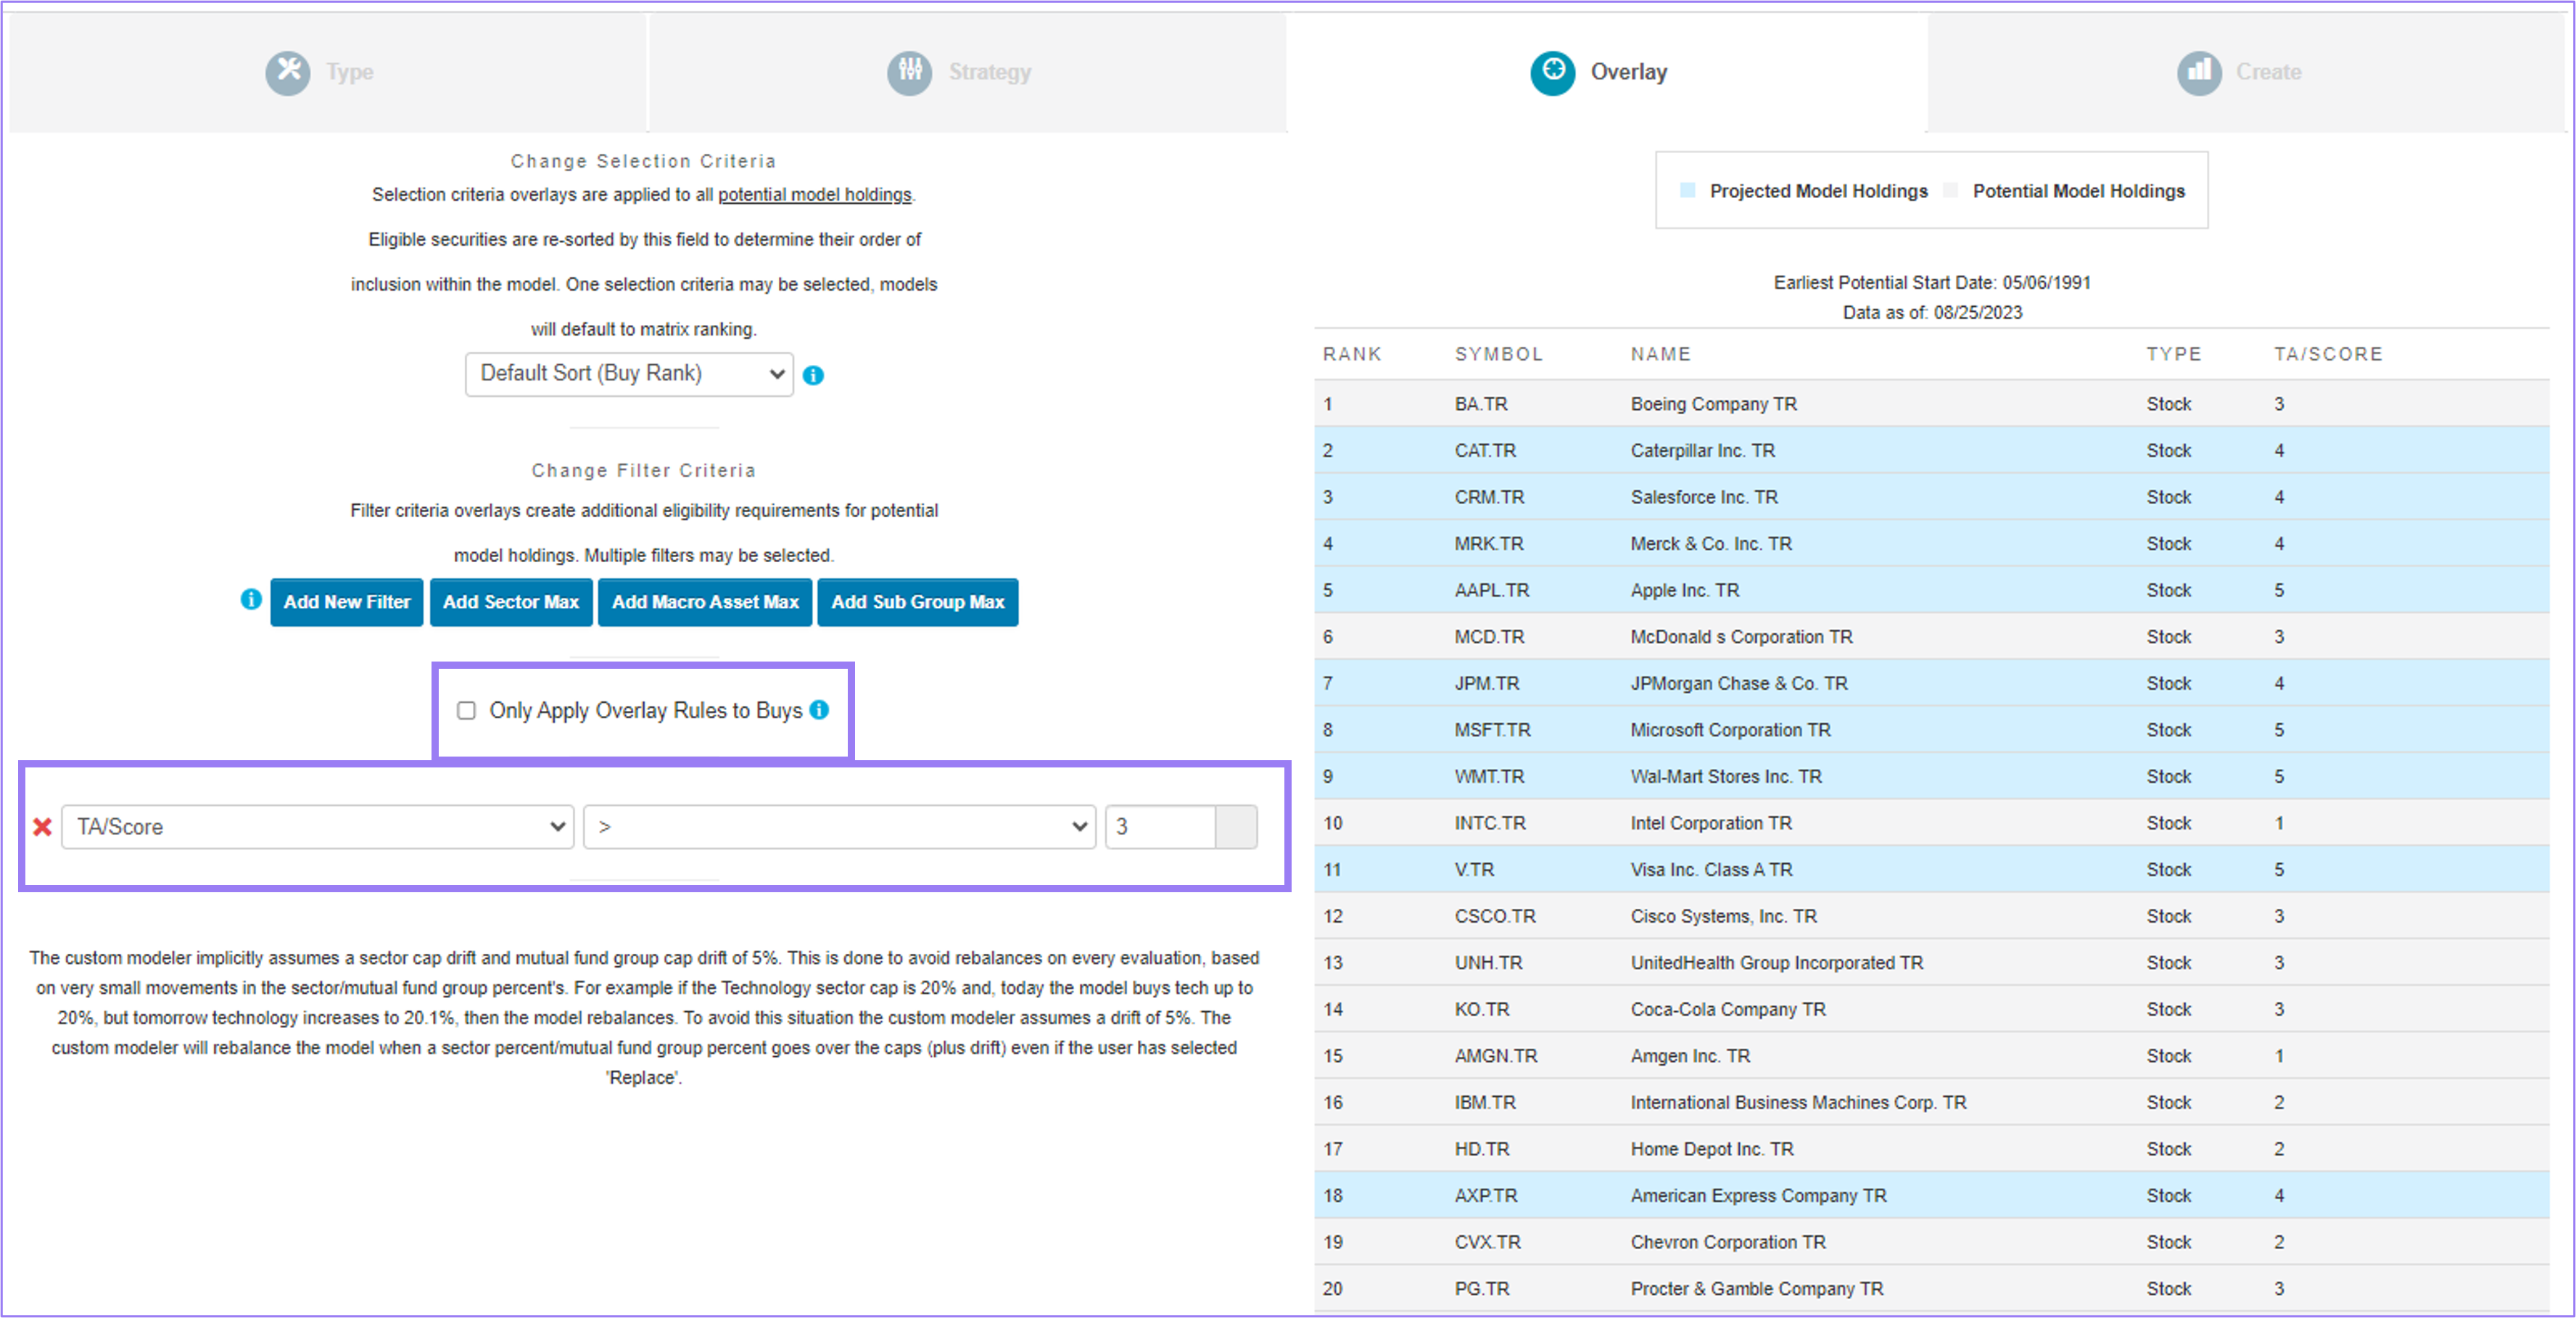Click the Change Selection Criteria heading

click(643, 161)
